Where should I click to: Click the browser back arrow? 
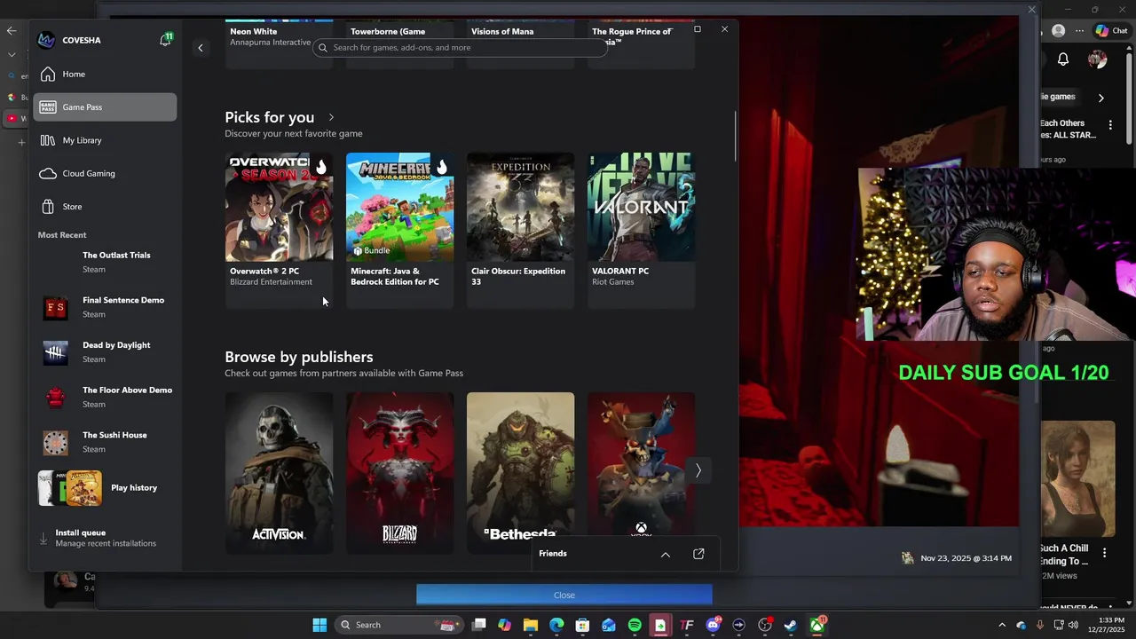click(11, 31)
